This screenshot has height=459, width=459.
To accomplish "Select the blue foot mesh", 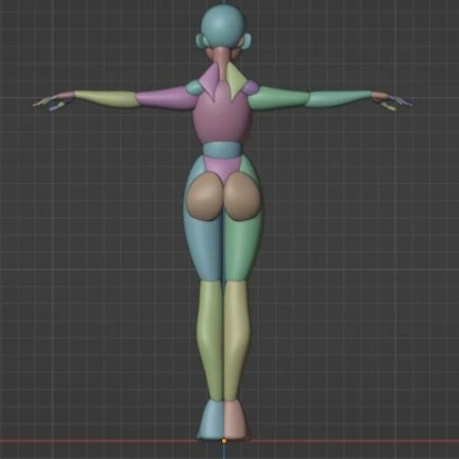I will pos(211,419).
